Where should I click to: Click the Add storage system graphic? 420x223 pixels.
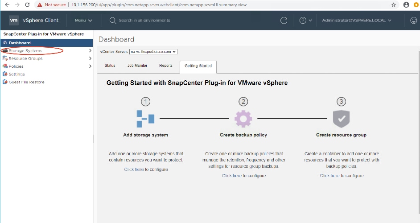tap(145, 119)
